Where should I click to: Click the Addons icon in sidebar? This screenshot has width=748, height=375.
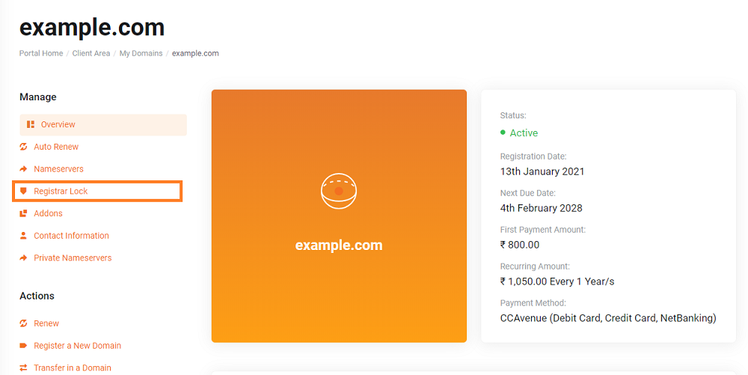point(23,213)
